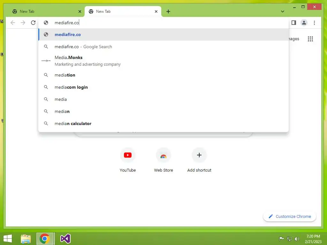Minimize the Chrome window
The height and width of the screenshot is (245, 327).
(294, 7)
